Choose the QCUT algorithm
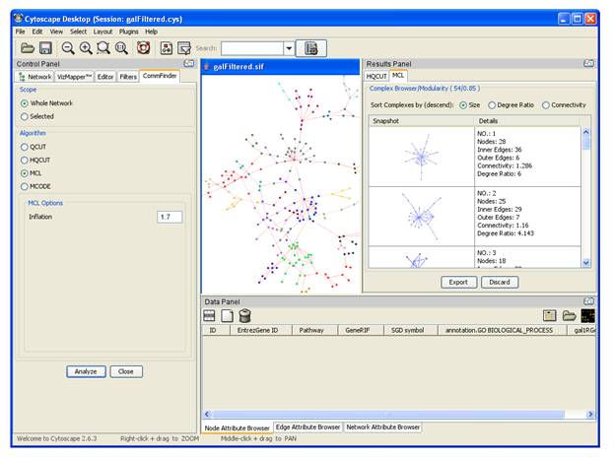Screen dimensions: 615x458 pyautogui.click(x=25, y=147)
